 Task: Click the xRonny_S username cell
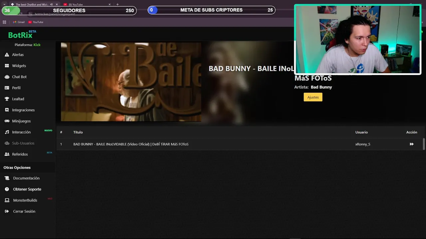[x=363, y=144]
